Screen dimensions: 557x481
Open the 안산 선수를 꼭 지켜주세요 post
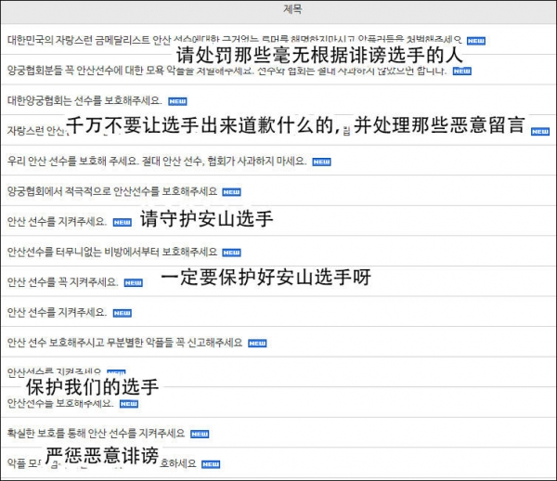(61, 281)
